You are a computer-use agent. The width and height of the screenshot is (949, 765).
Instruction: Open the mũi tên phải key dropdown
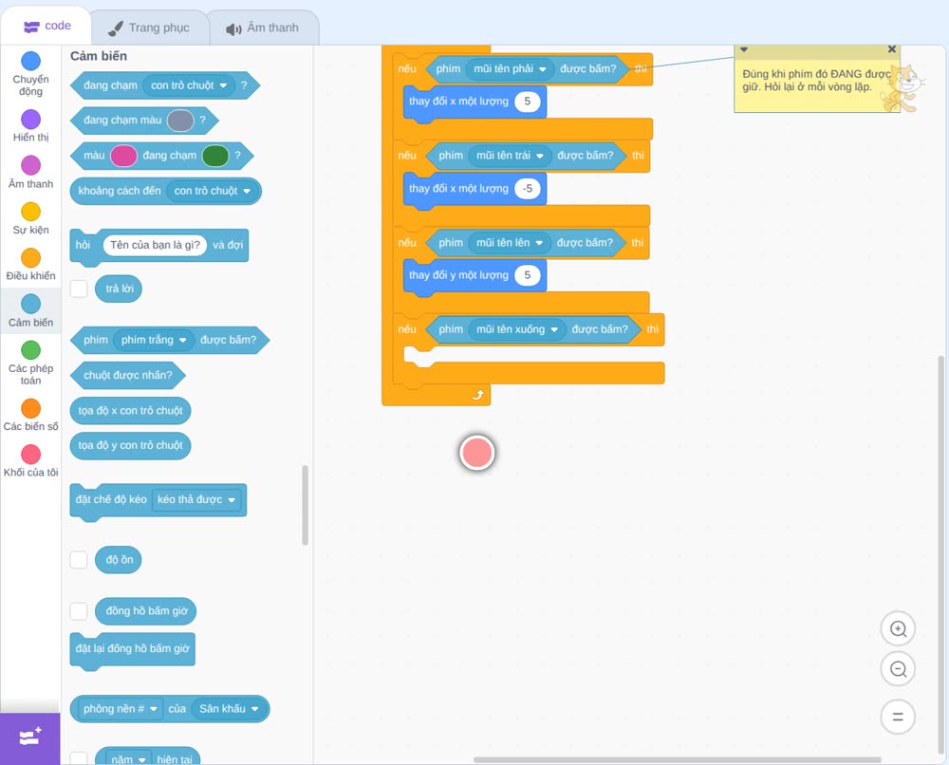511,69
